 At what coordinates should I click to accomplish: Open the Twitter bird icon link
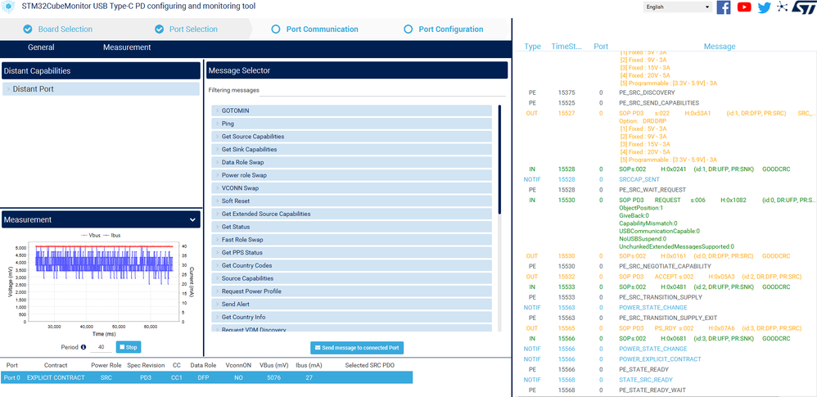764,7
